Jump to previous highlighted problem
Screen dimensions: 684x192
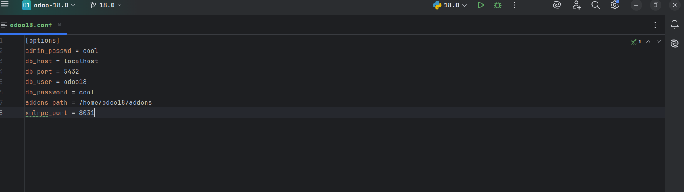coord(648,41)
